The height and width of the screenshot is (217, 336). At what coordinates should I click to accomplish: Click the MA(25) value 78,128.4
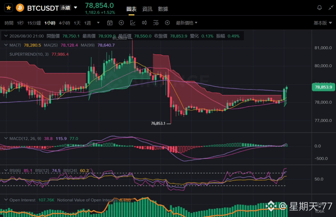click(x=69, y=45)
